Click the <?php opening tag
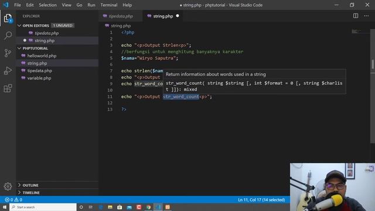 (128, 32)
